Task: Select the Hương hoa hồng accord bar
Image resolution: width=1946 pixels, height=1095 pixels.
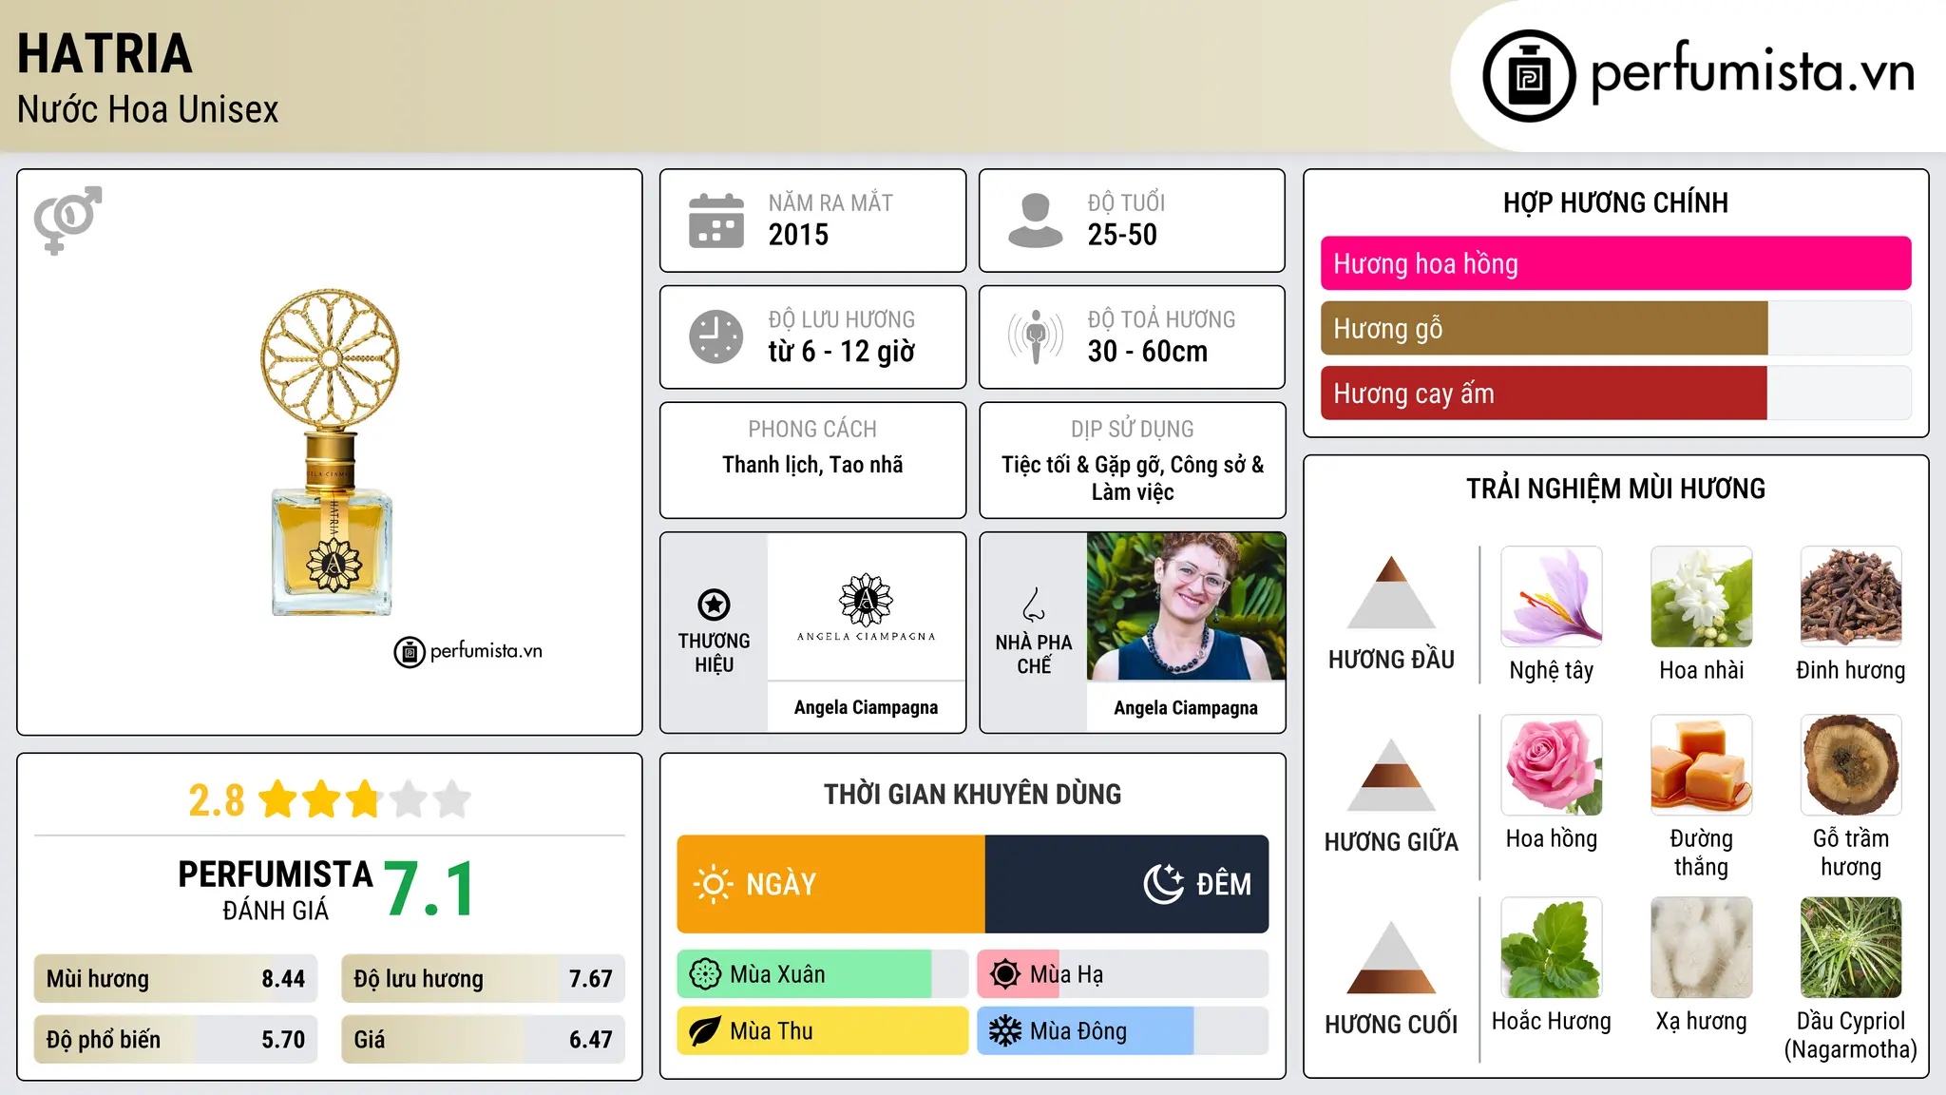Action: coord(1616,263)
